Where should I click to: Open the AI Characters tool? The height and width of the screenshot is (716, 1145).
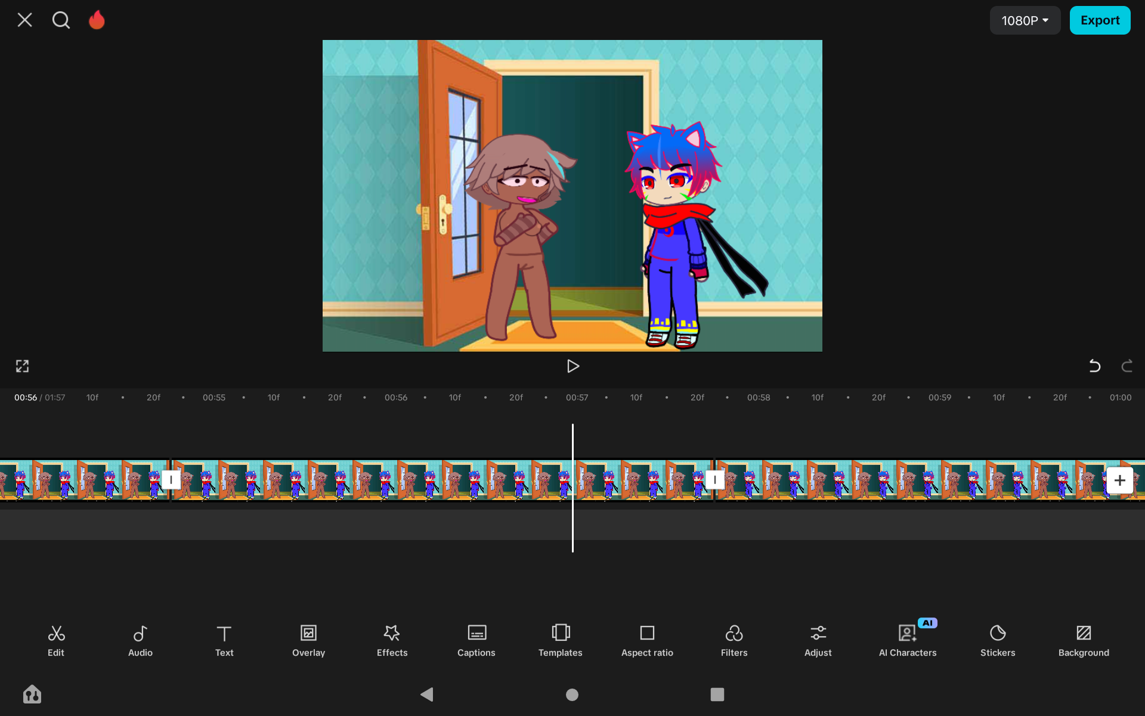point(907,640)
